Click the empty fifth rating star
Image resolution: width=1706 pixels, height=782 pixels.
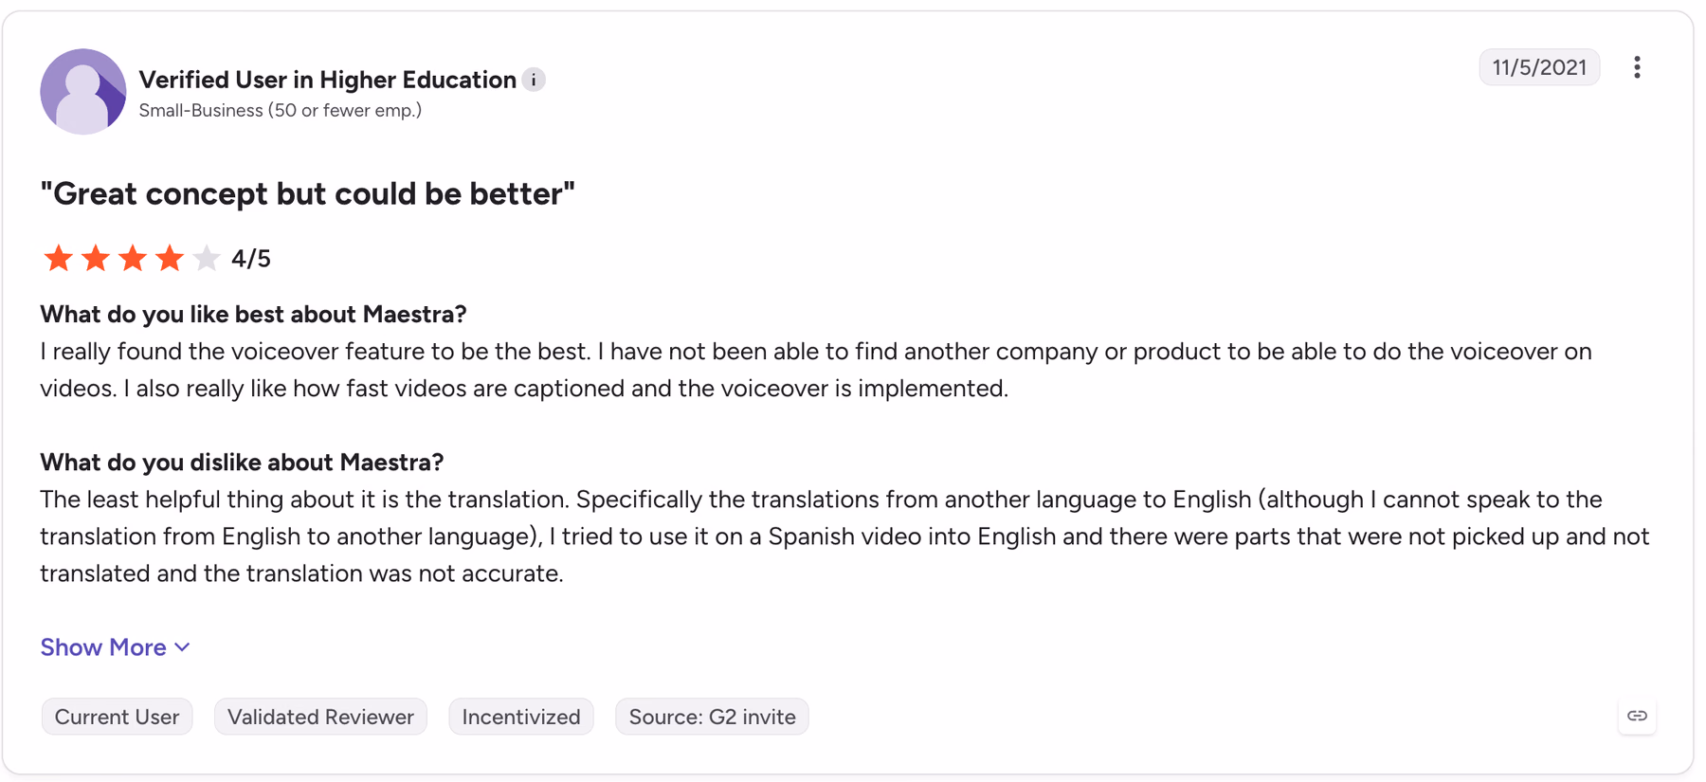tap(206, 258)
